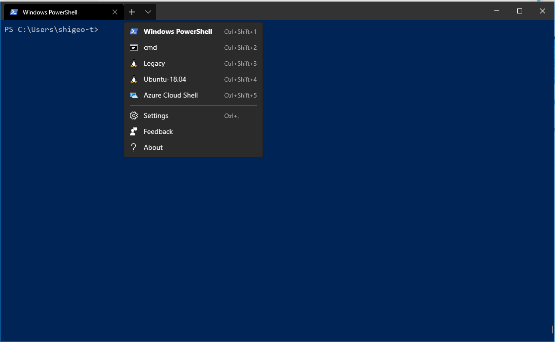Screen dimensions: 555x342
Task: Click the Ctrl+Shift+4 shortcut label
Action: (x=240, y=79)
